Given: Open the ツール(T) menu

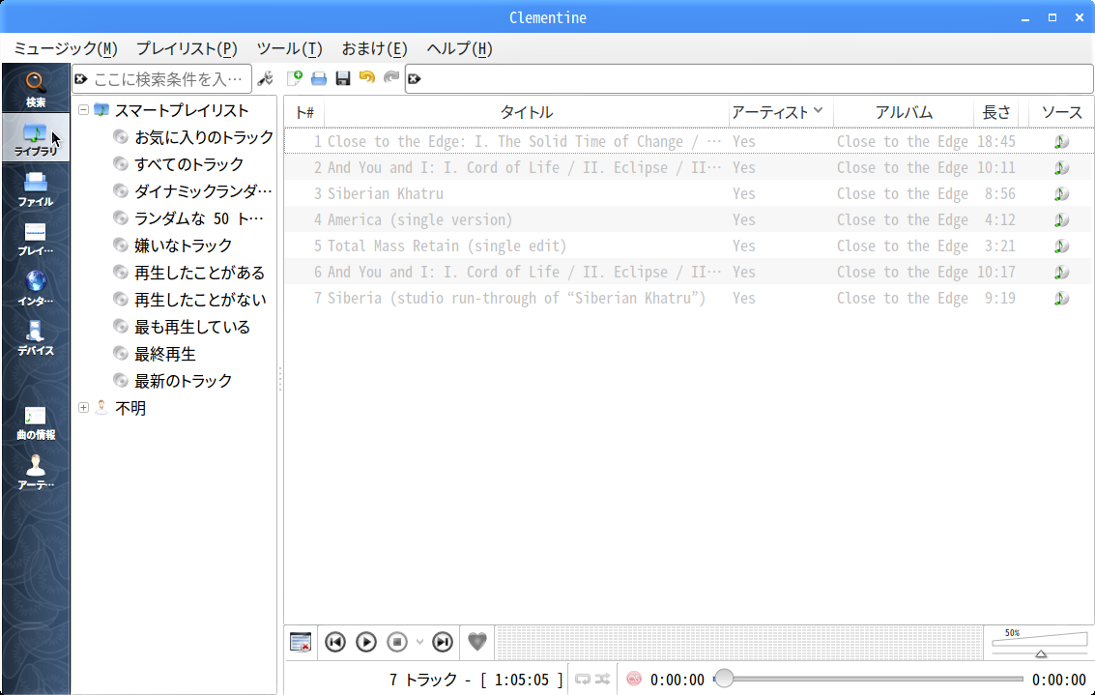Looking at the screenshot, I should click(289, 49).
